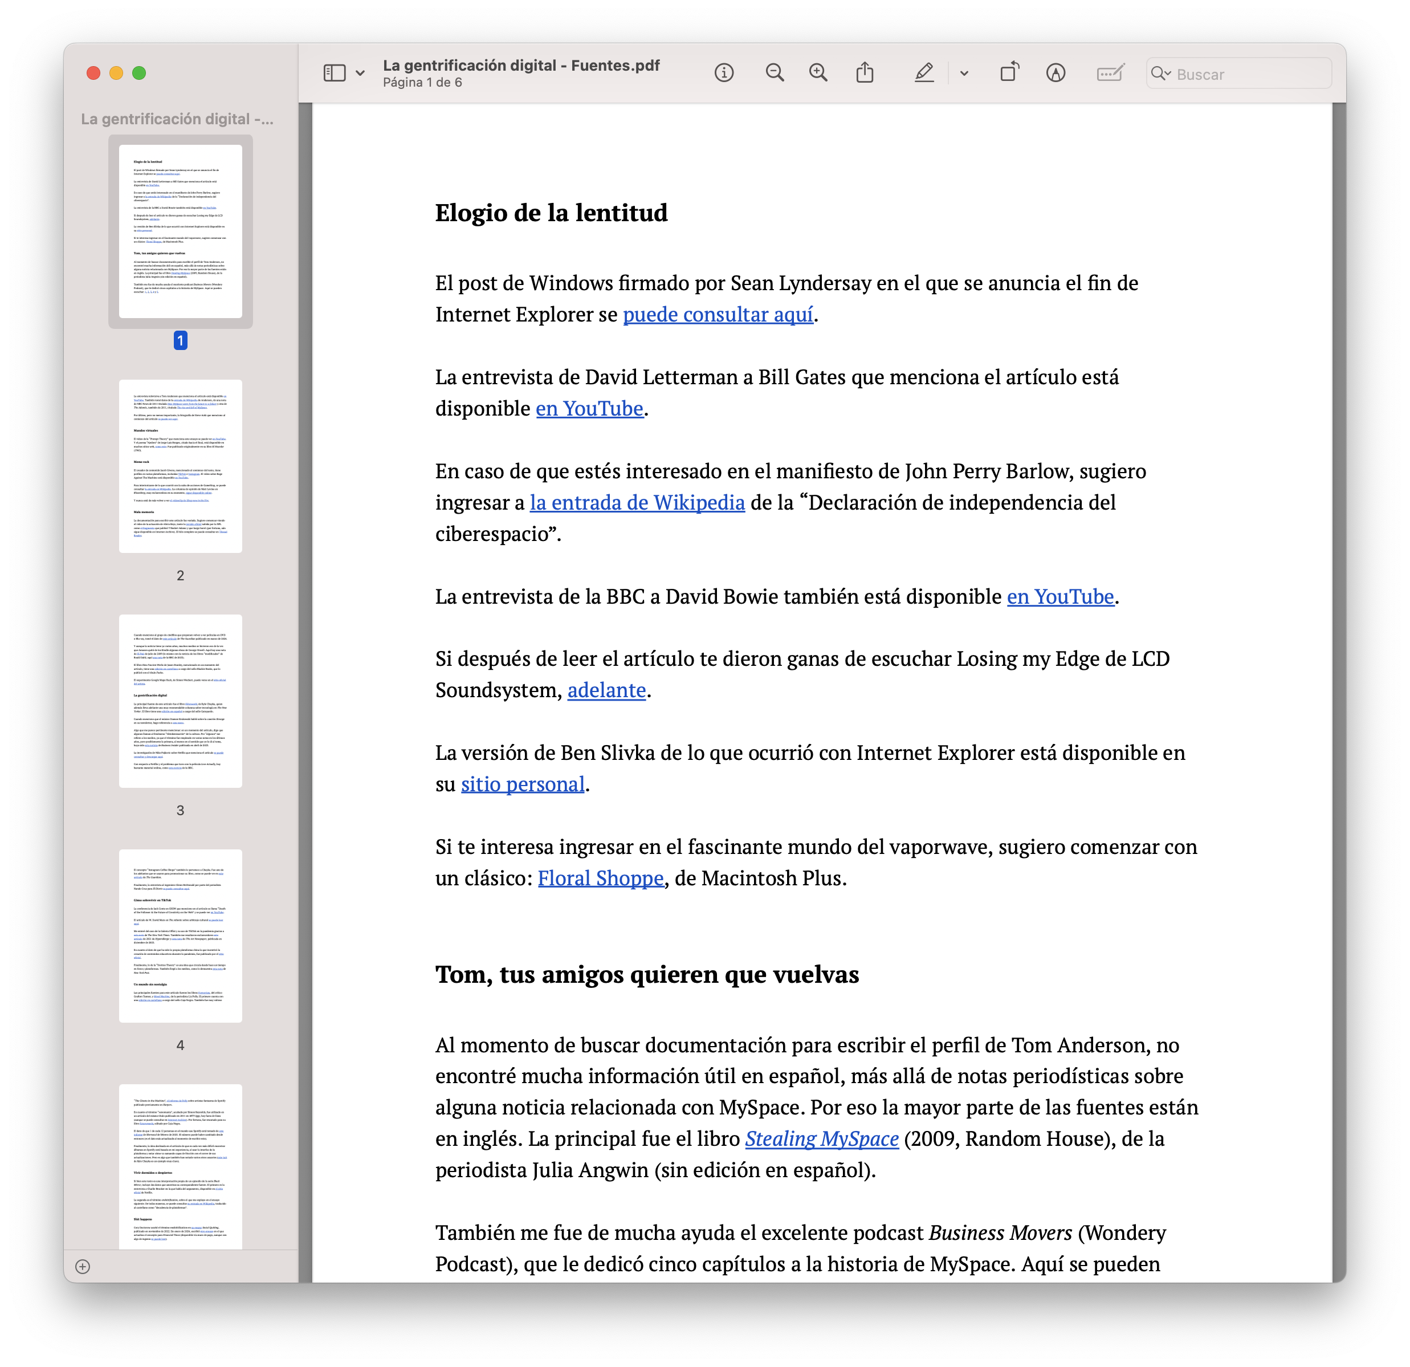The width and height of the screenshot is (1410, 1367).
Task: Toggle the sidebar view button
Action: click(x=335, y=72)
